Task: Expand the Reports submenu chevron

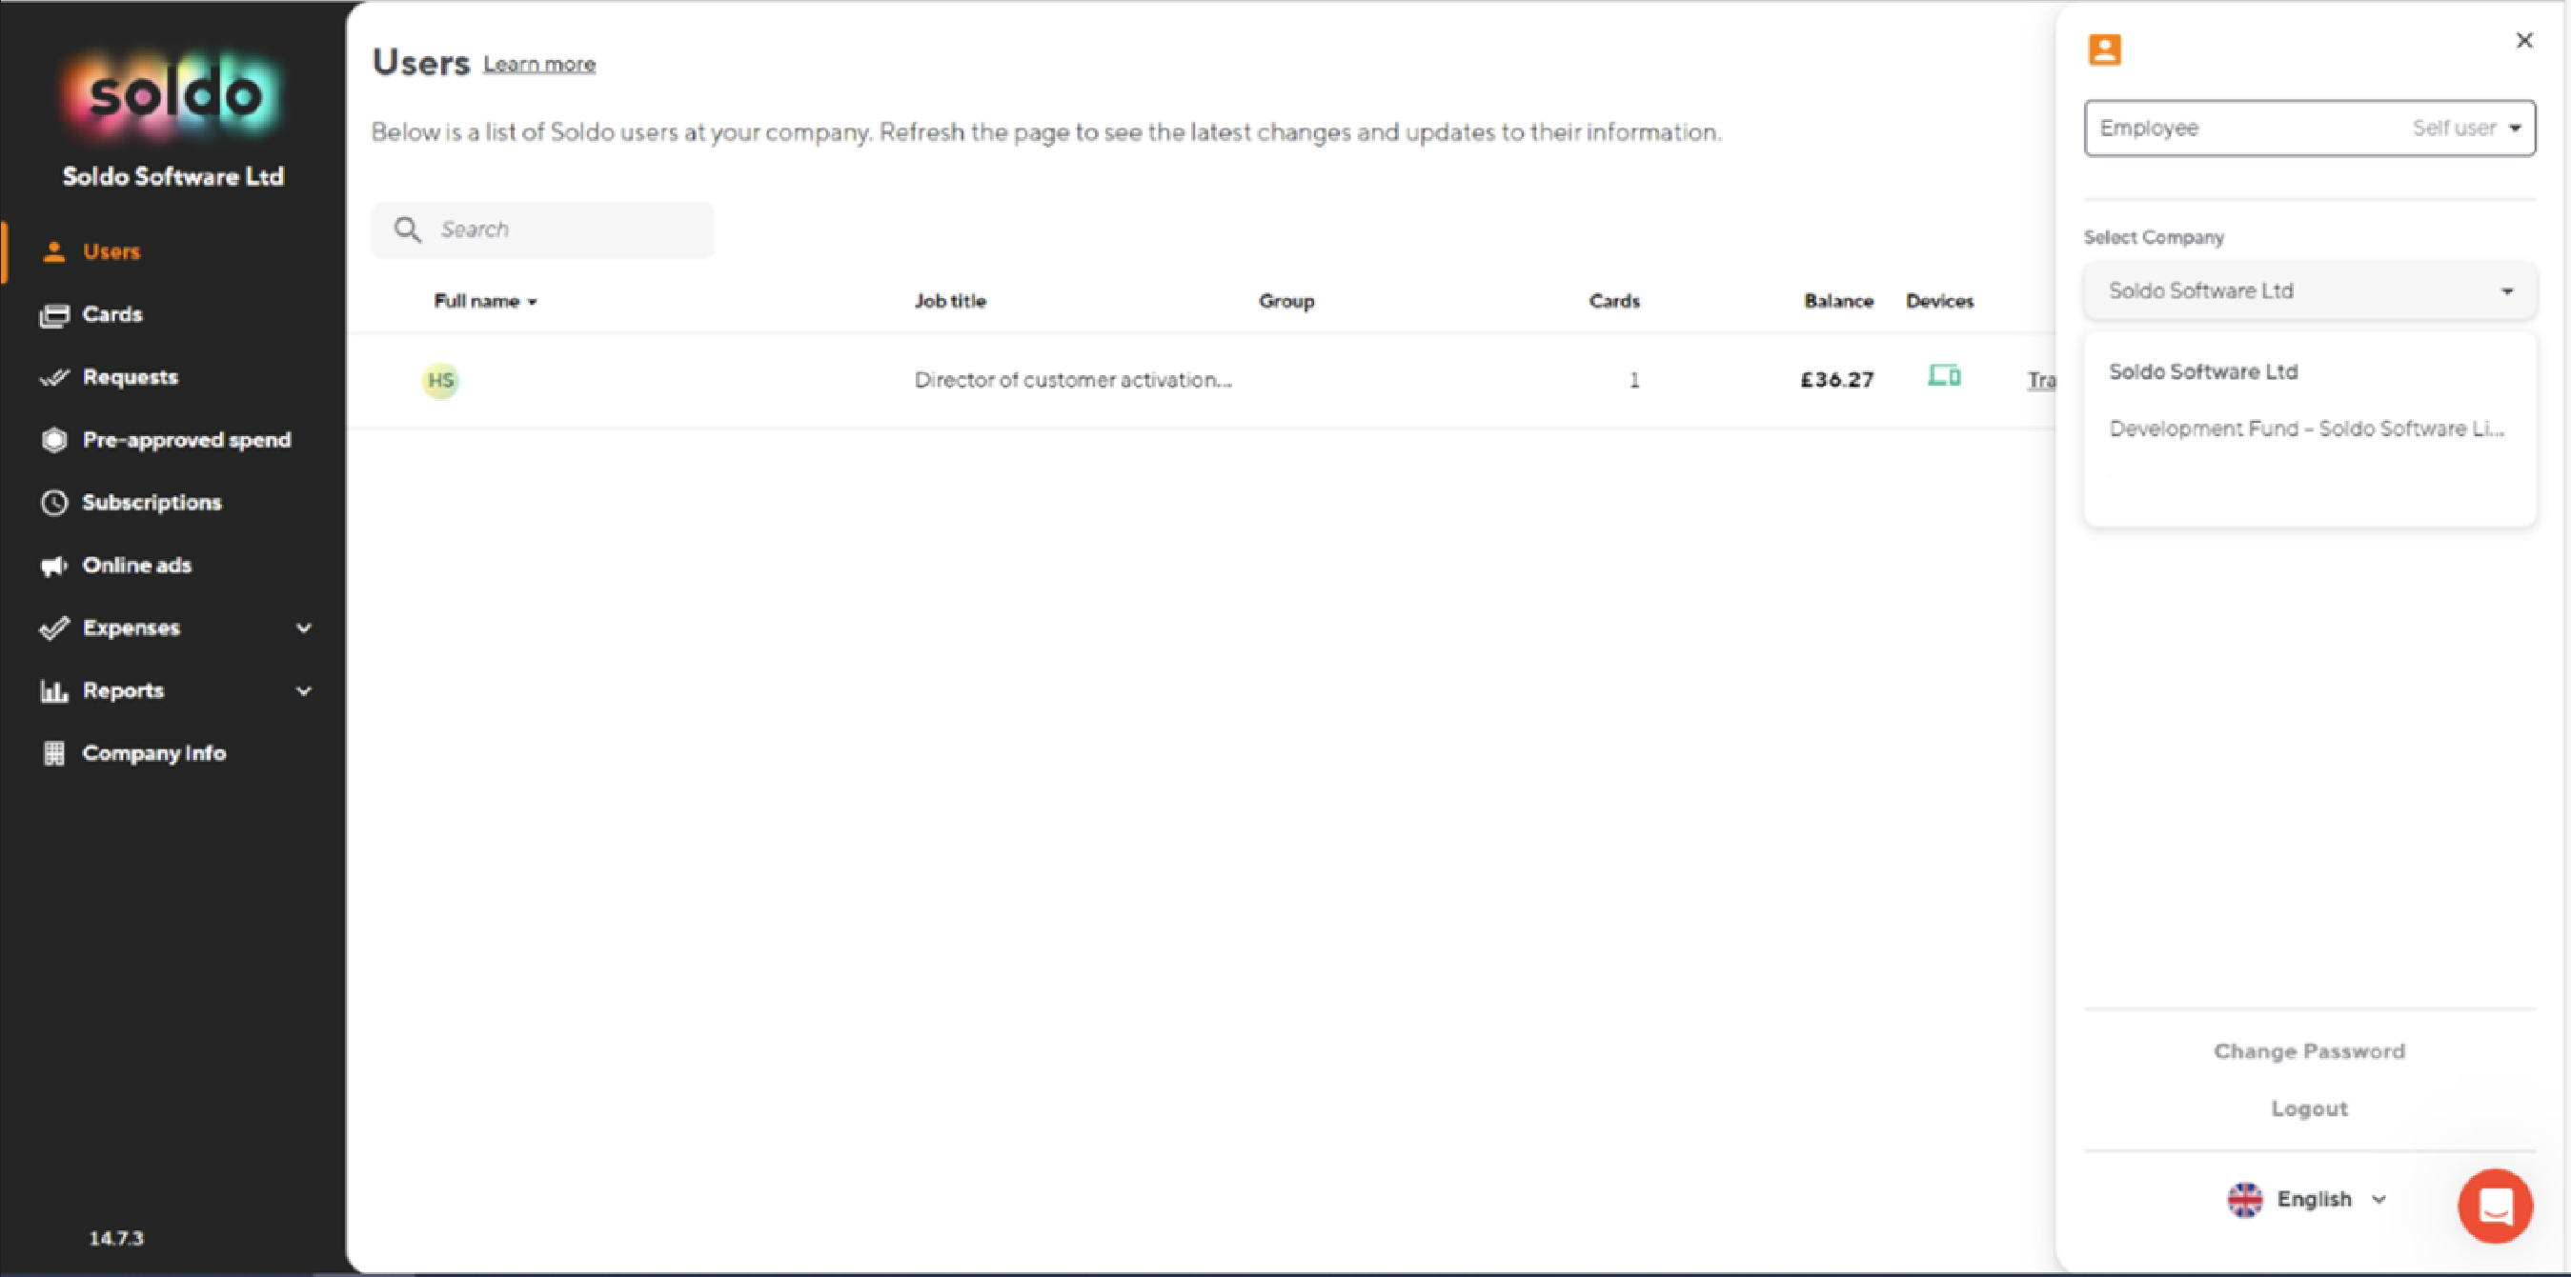Action: 303,690
